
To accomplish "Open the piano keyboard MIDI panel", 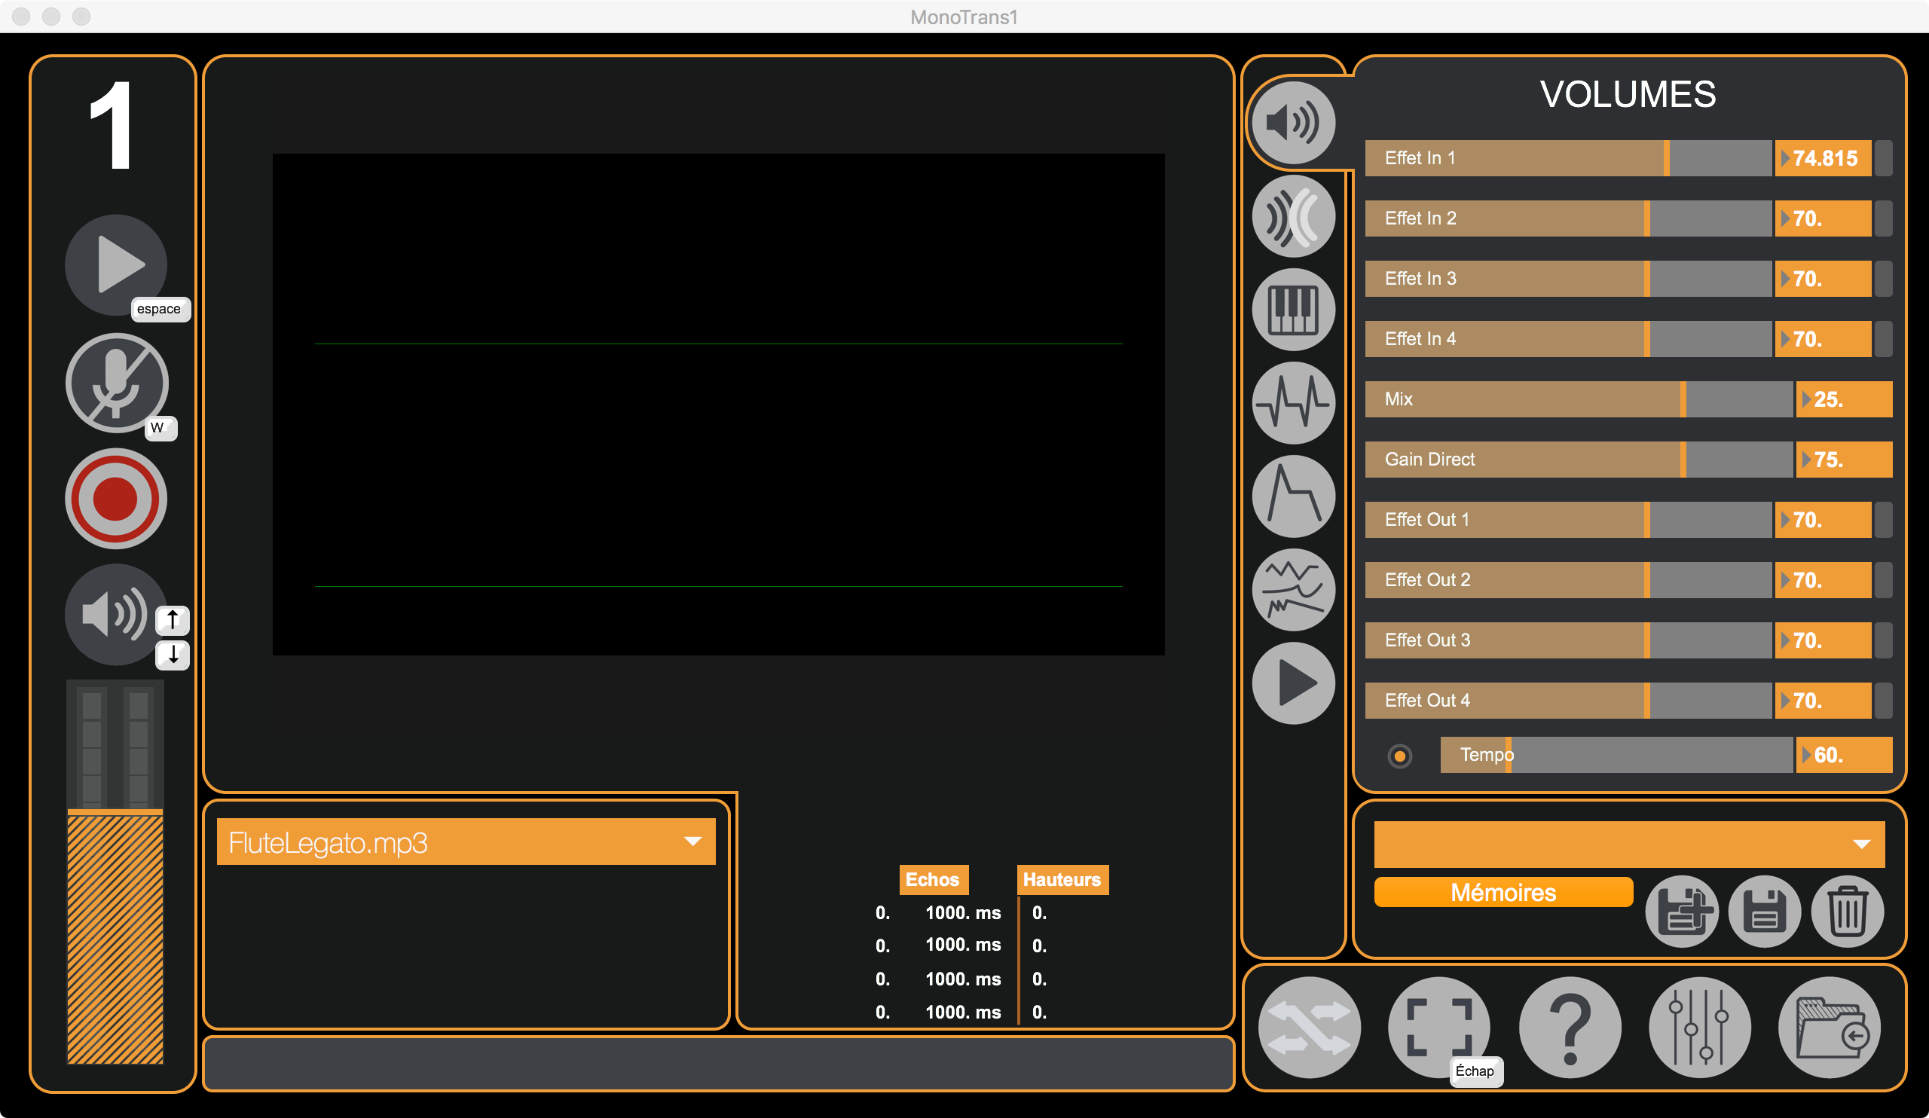I will coord(1293,309).
